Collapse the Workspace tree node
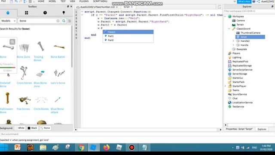This screenshot has width=275, height=155. point(225,16)
